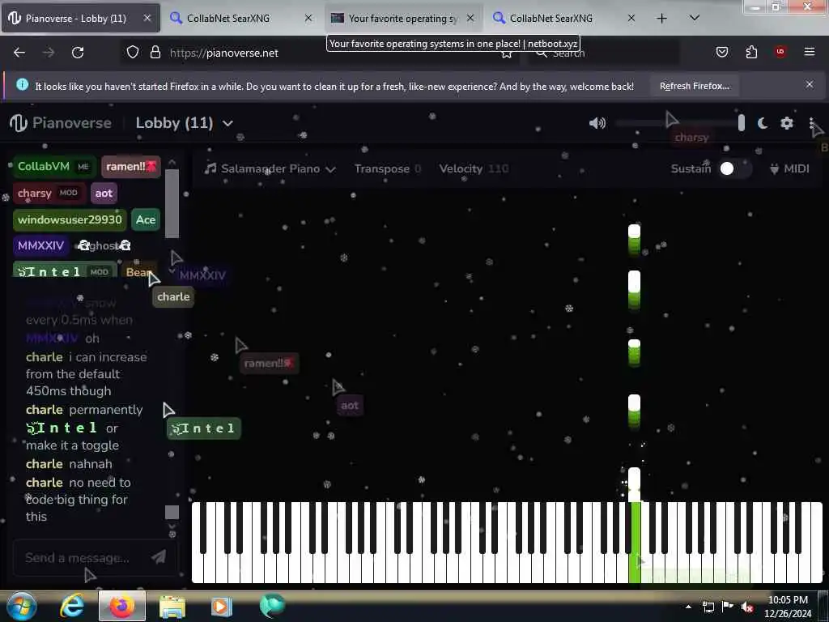Open Windows Media Player taskbar icon

click(222, 607)
